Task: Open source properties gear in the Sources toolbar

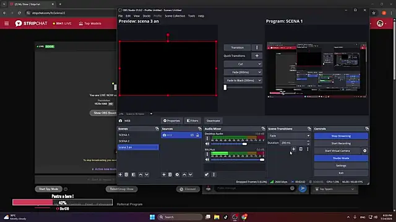Action: point(177,175)
